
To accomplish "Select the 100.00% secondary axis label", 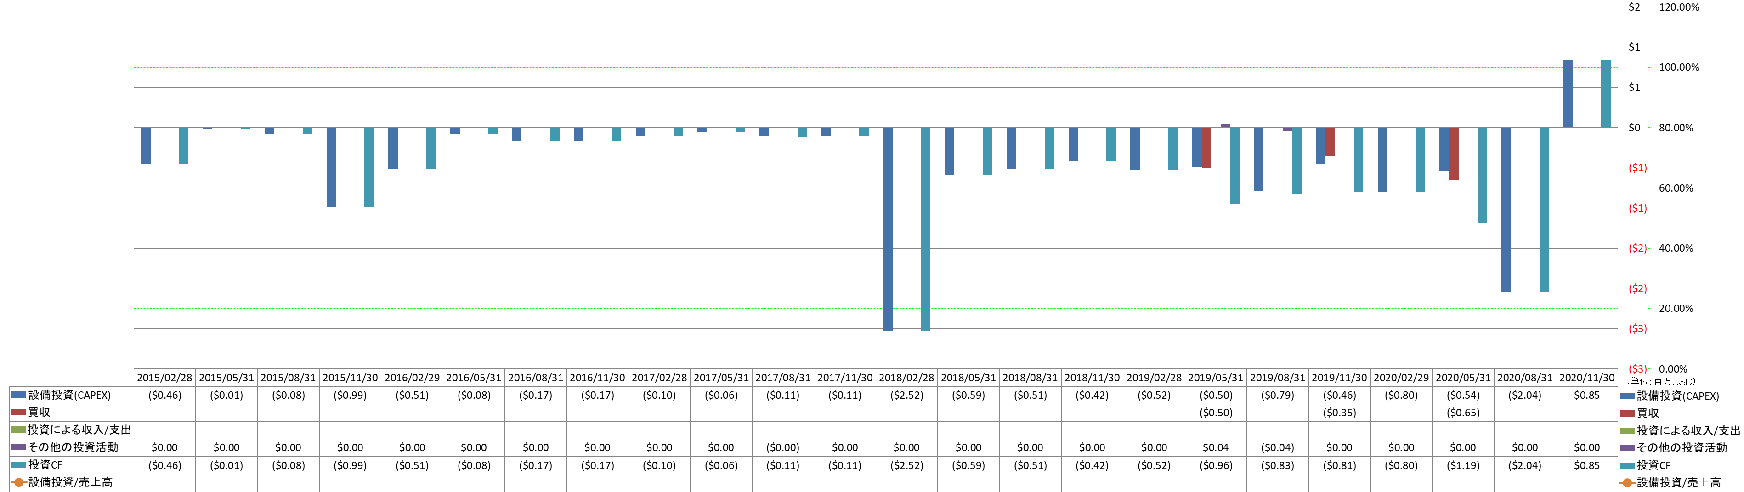I will (1679, 67).
